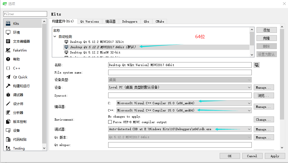Click Manage button next to Qt 版本
This screenshot has height=163, width=288.
pos(264,137)
